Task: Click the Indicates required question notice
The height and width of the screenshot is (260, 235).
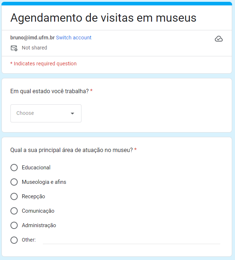Action: click(x=43, y=64)
